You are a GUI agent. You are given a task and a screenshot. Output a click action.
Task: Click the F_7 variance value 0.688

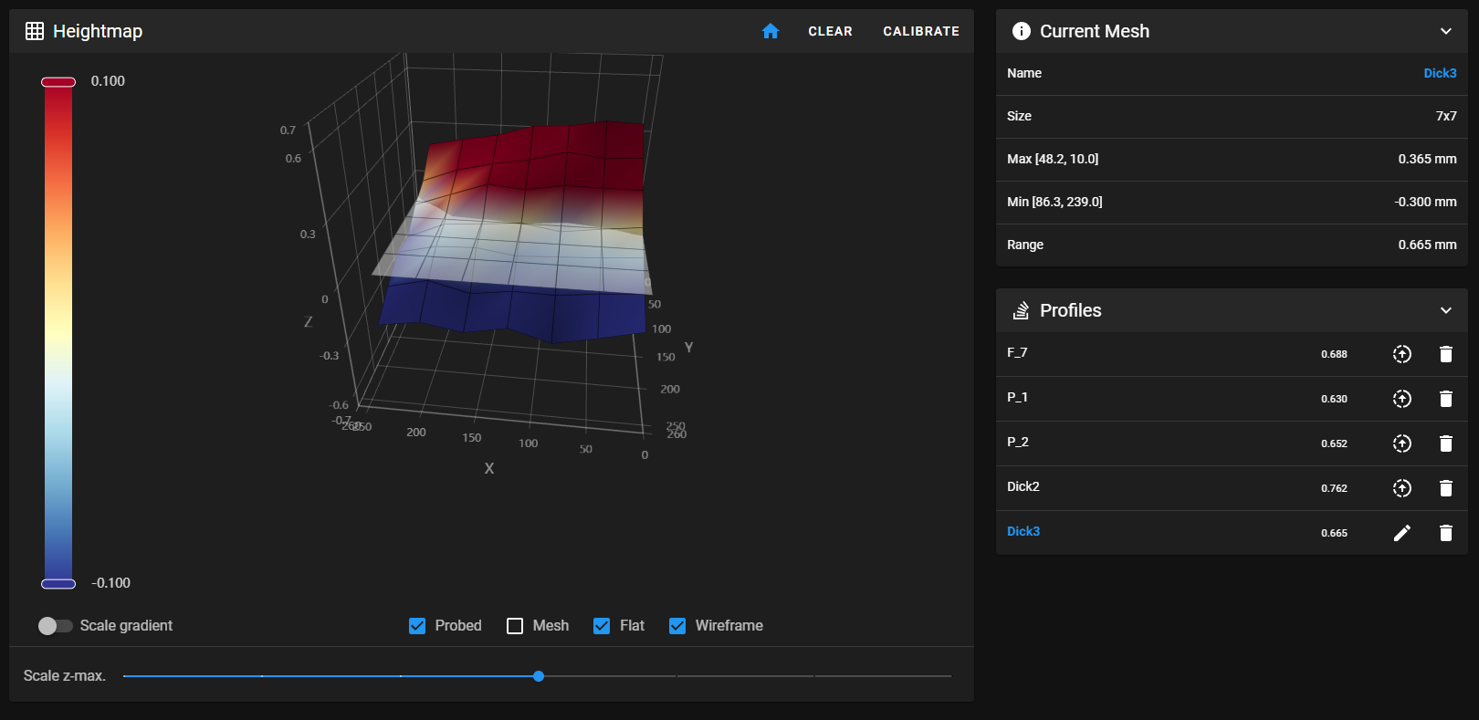(1334, 354)
